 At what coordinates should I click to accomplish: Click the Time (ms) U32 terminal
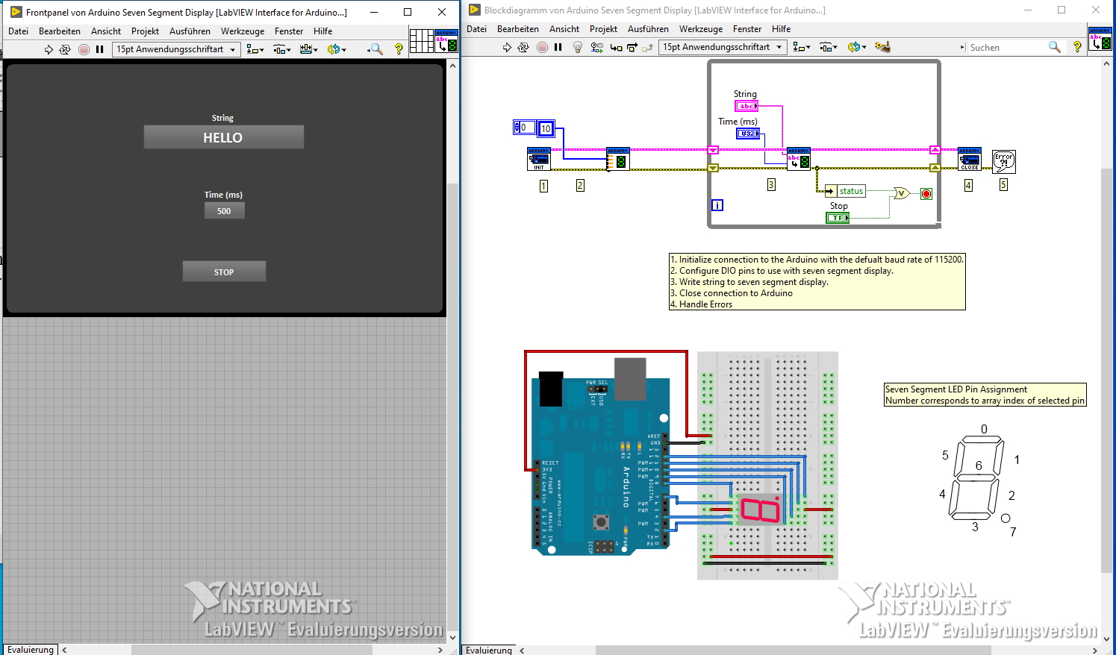coord(748,133)
